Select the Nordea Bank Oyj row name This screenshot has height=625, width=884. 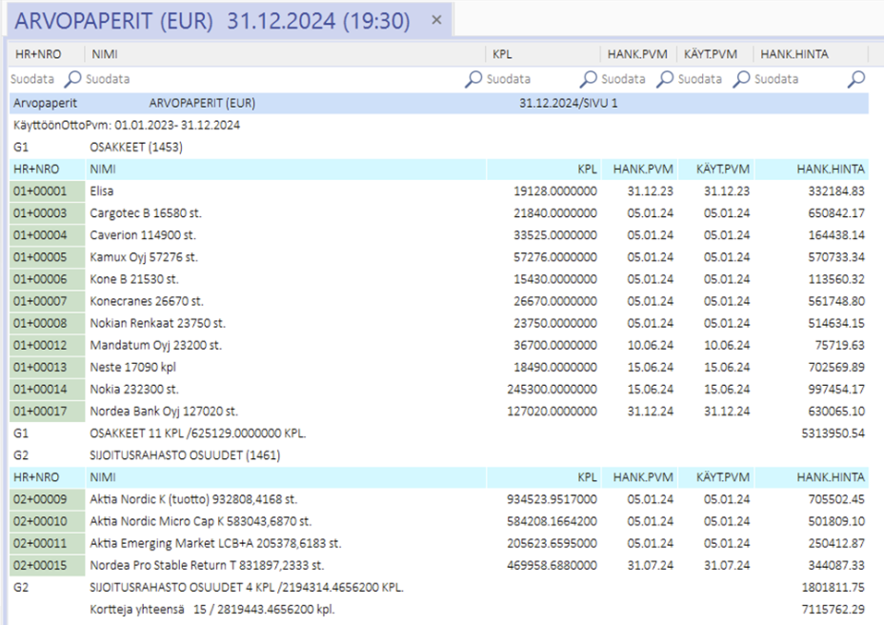pos(163,412)
